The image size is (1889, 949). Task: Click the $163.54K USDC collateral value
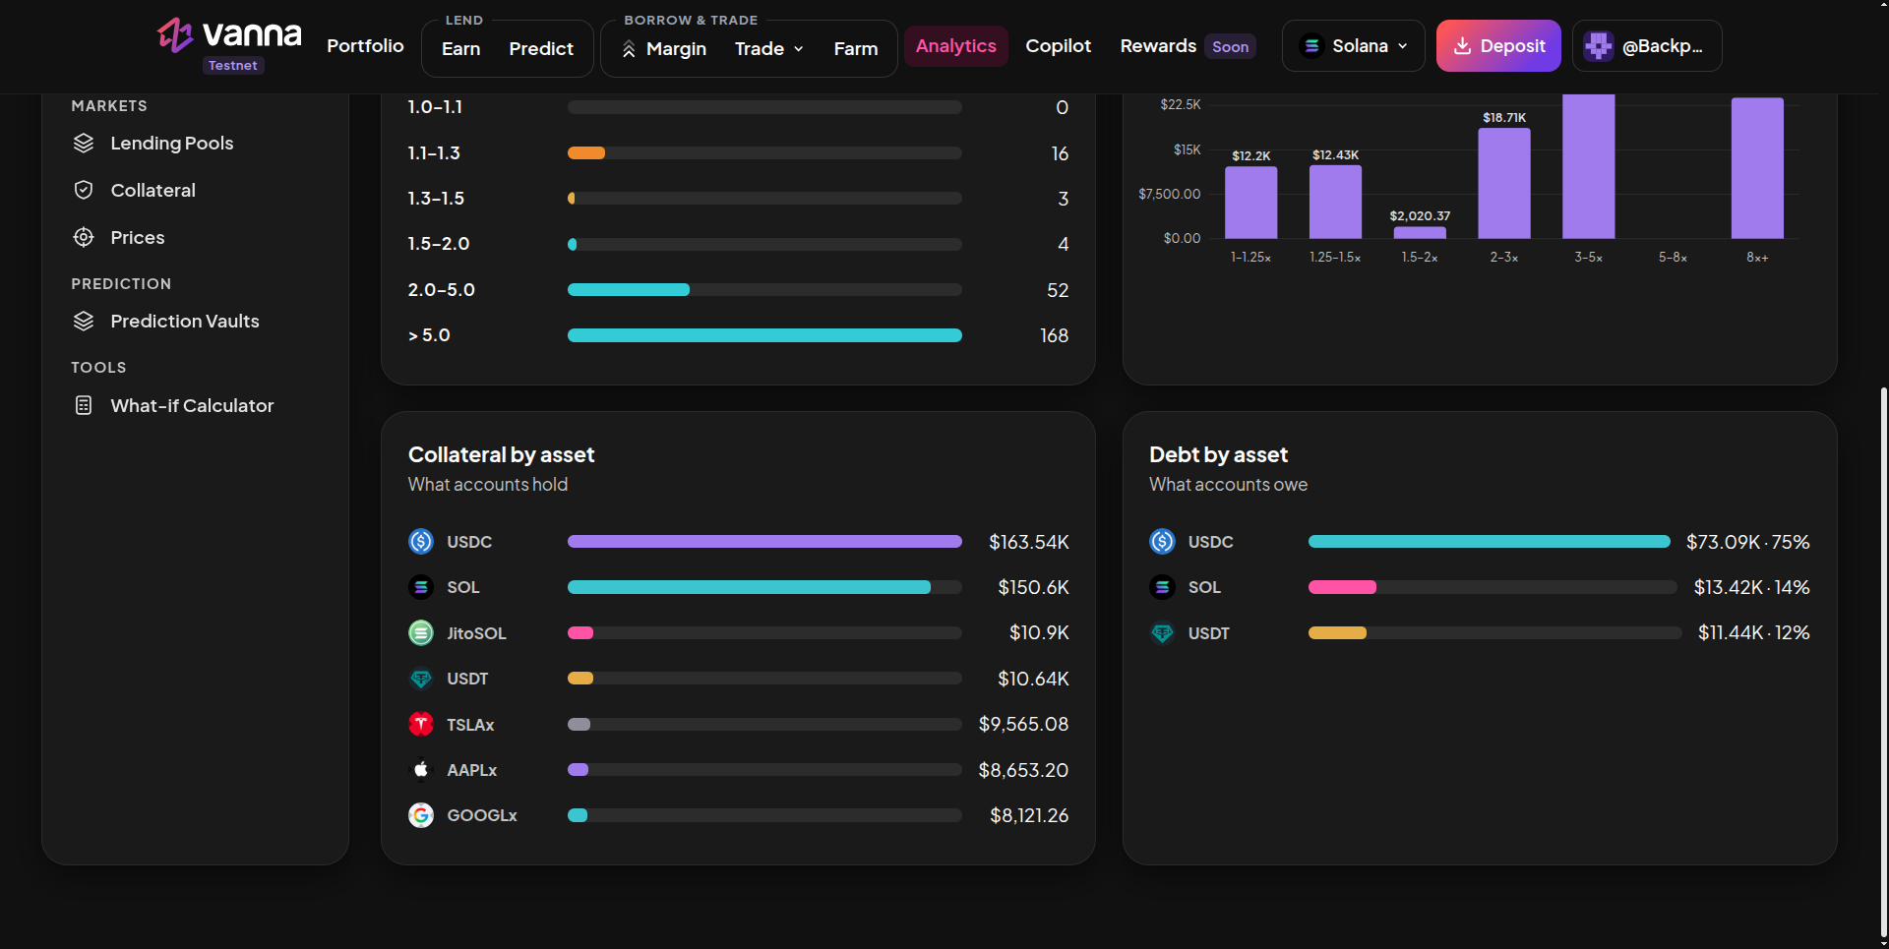(1028, 542)
